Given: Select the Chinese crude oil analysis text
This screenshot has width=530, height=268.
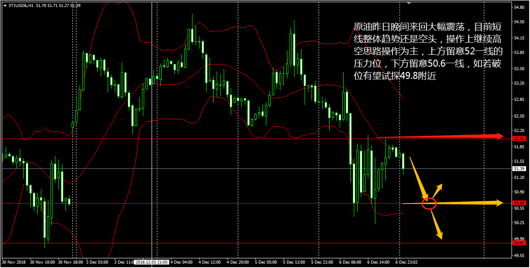Looking at the screenshot, I should [x=427, y=51].
